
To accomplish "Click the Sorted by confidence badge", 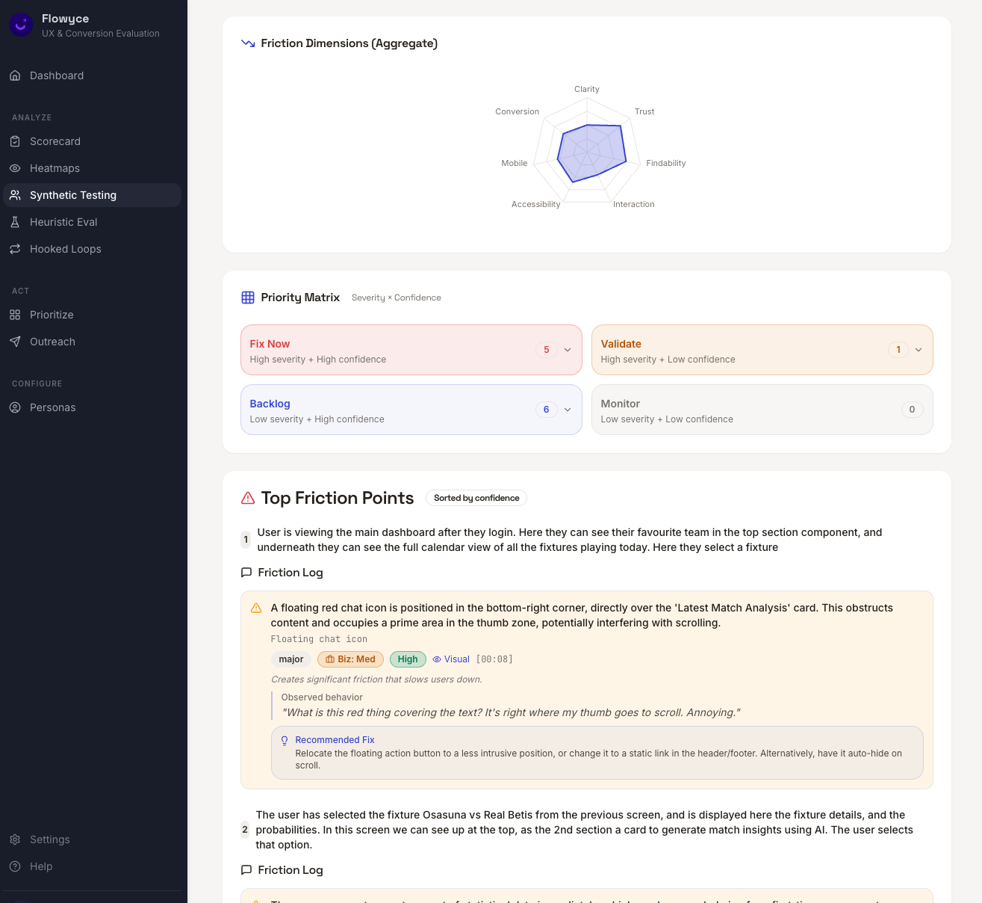I will pos(476,498).
